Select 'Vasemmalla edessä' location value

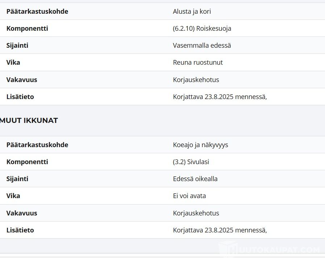[x=202, y=45]
